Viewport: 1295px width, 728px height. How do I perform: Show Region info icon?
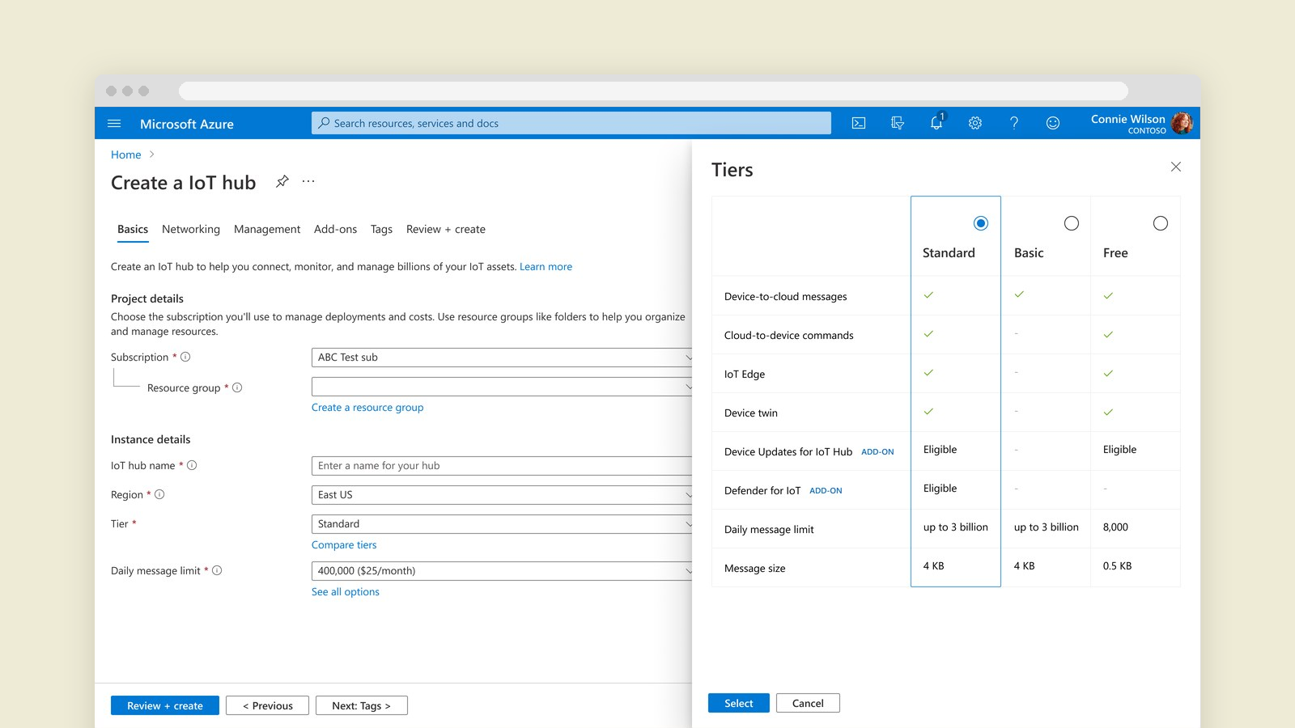(x=159, y=494)
